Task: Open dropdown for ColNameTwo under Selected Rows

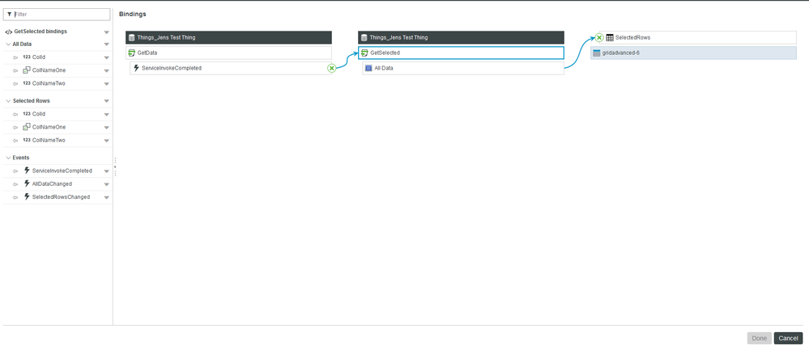Action: 106,141
